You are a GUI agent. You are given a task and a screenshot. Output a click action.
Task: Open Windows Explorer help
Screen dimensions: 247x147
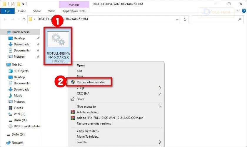click(244, 11)
